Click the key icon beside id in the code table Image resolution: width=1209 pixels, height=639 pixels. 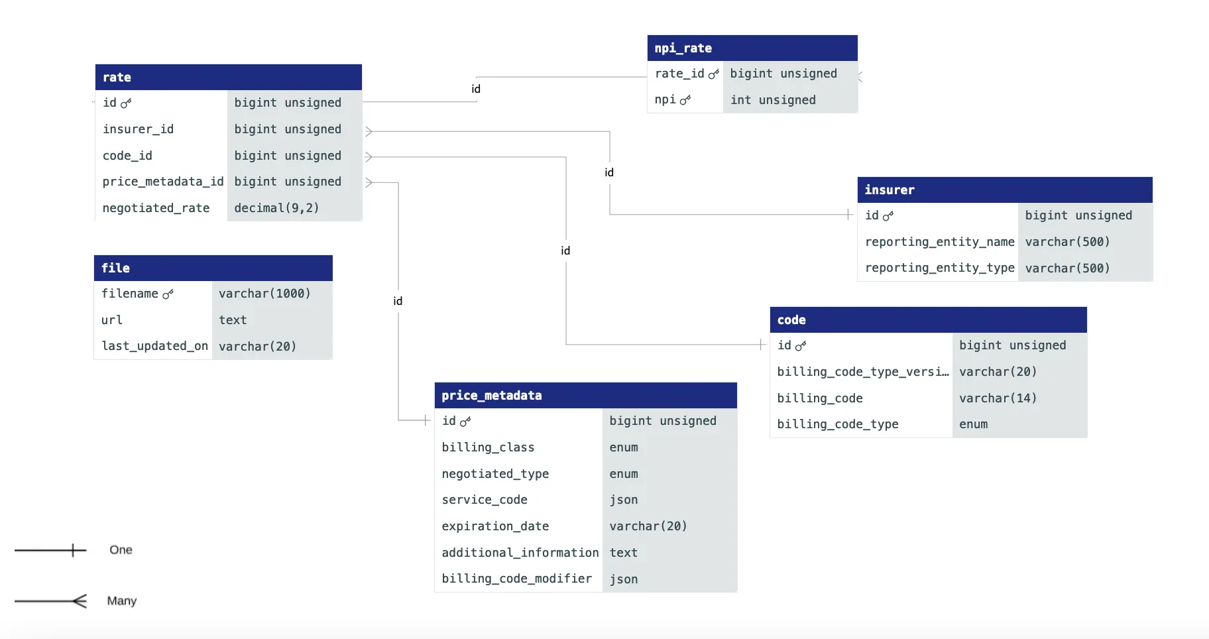pos(801,346)
